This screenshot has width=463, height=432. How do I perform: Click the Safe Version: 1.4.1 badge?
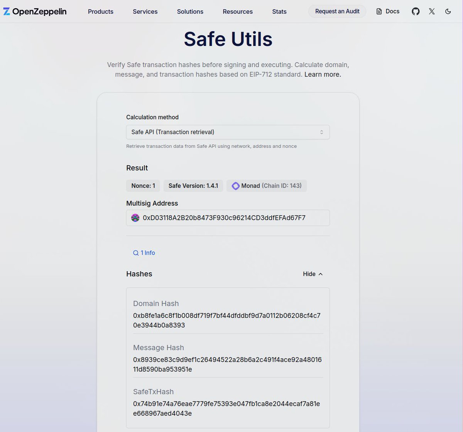point(193,186)
